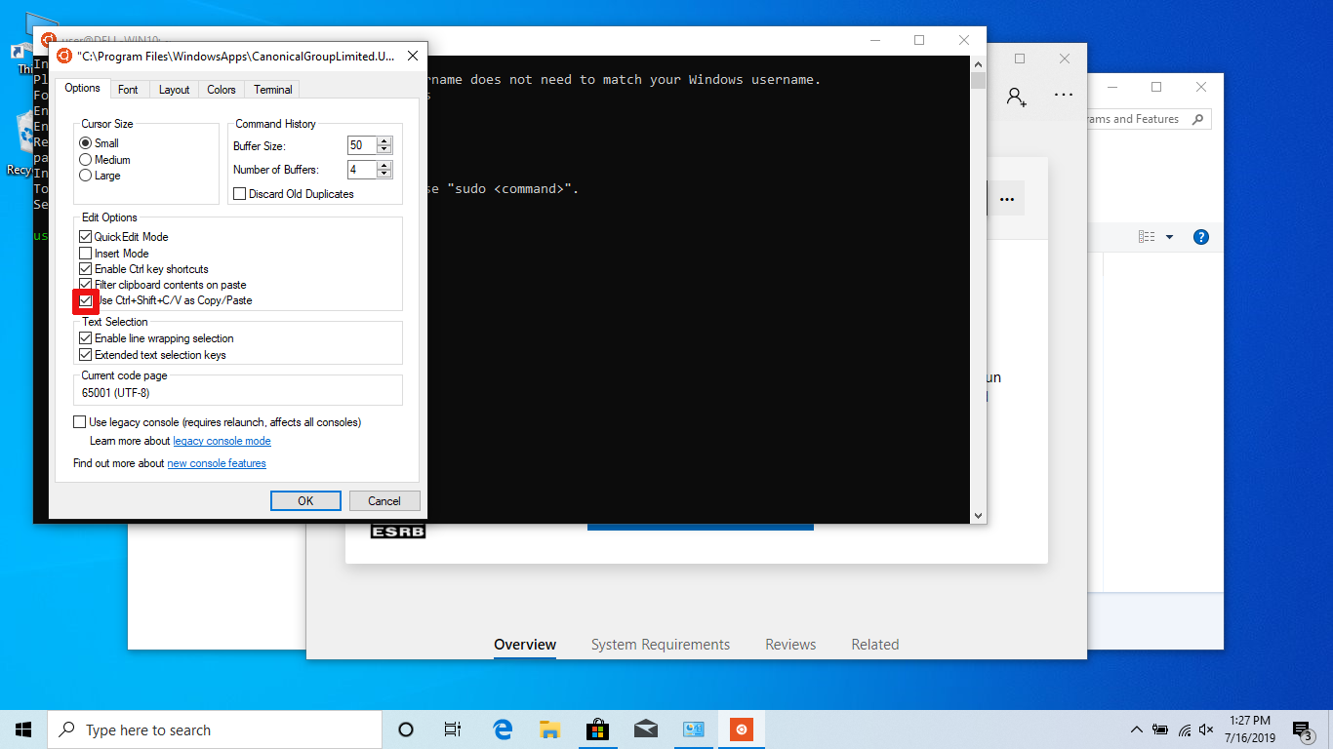Open the Mail app in taskbar
Screen dimensions: 1333x749
tap(645, 729)
